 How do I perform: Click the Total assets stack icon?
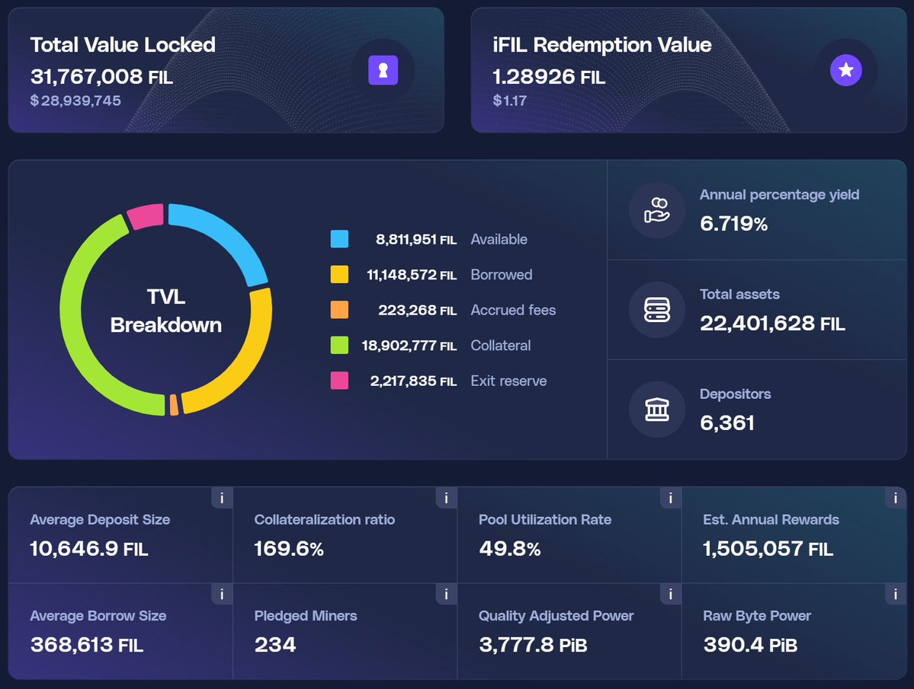pos(656,309)
